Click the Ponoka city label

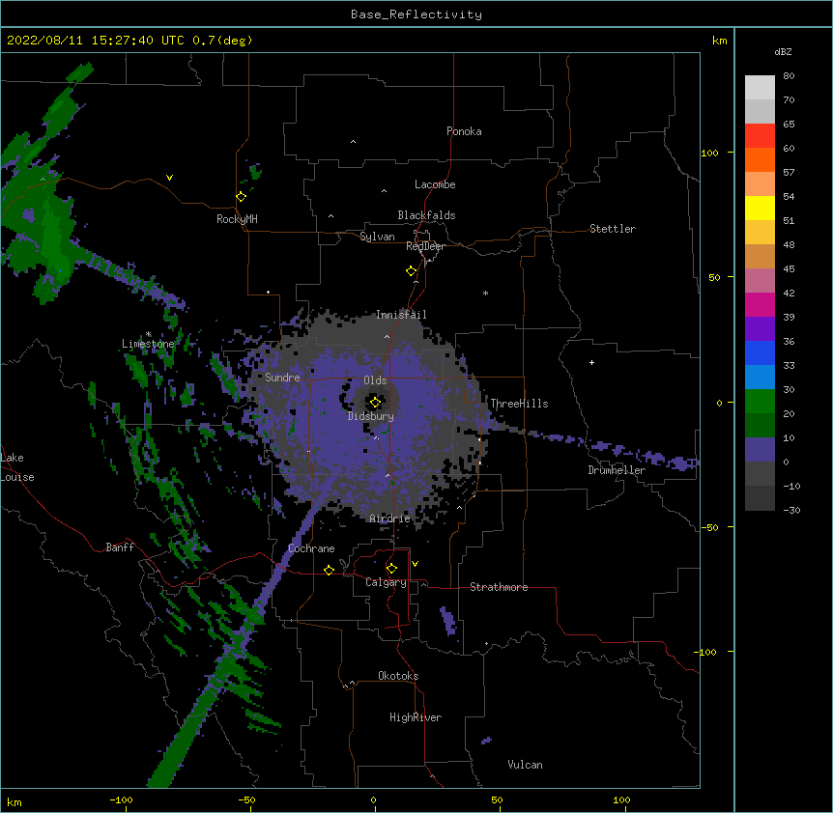click(x=464, y=131)
